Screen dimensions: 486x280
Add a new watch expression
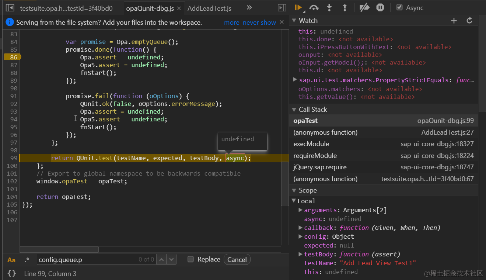[x=454, y=21]
